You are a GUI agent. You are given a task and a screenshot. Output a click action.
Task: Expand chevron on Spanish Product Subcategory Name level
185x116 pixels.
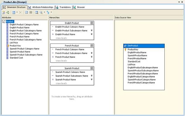pos(92,76)
